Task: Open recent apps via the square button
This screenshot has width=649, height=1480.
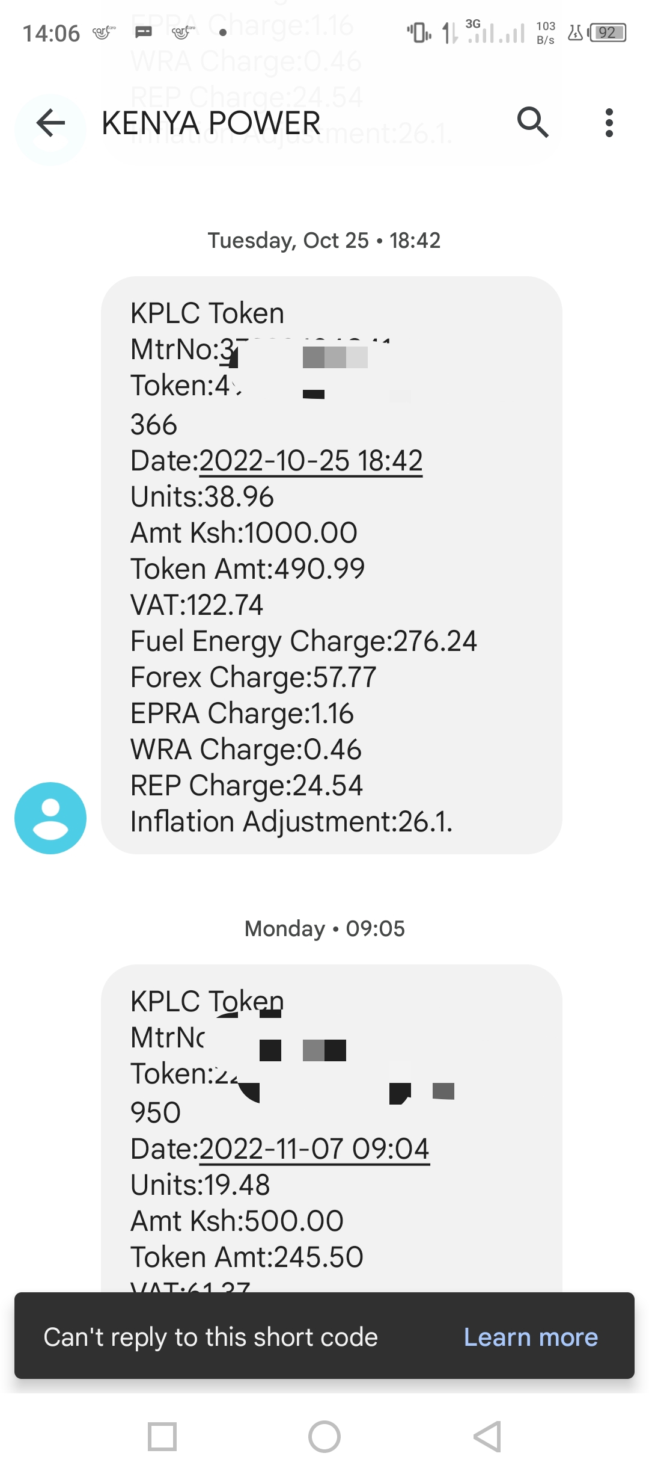Action: [x=162, y=1437]
